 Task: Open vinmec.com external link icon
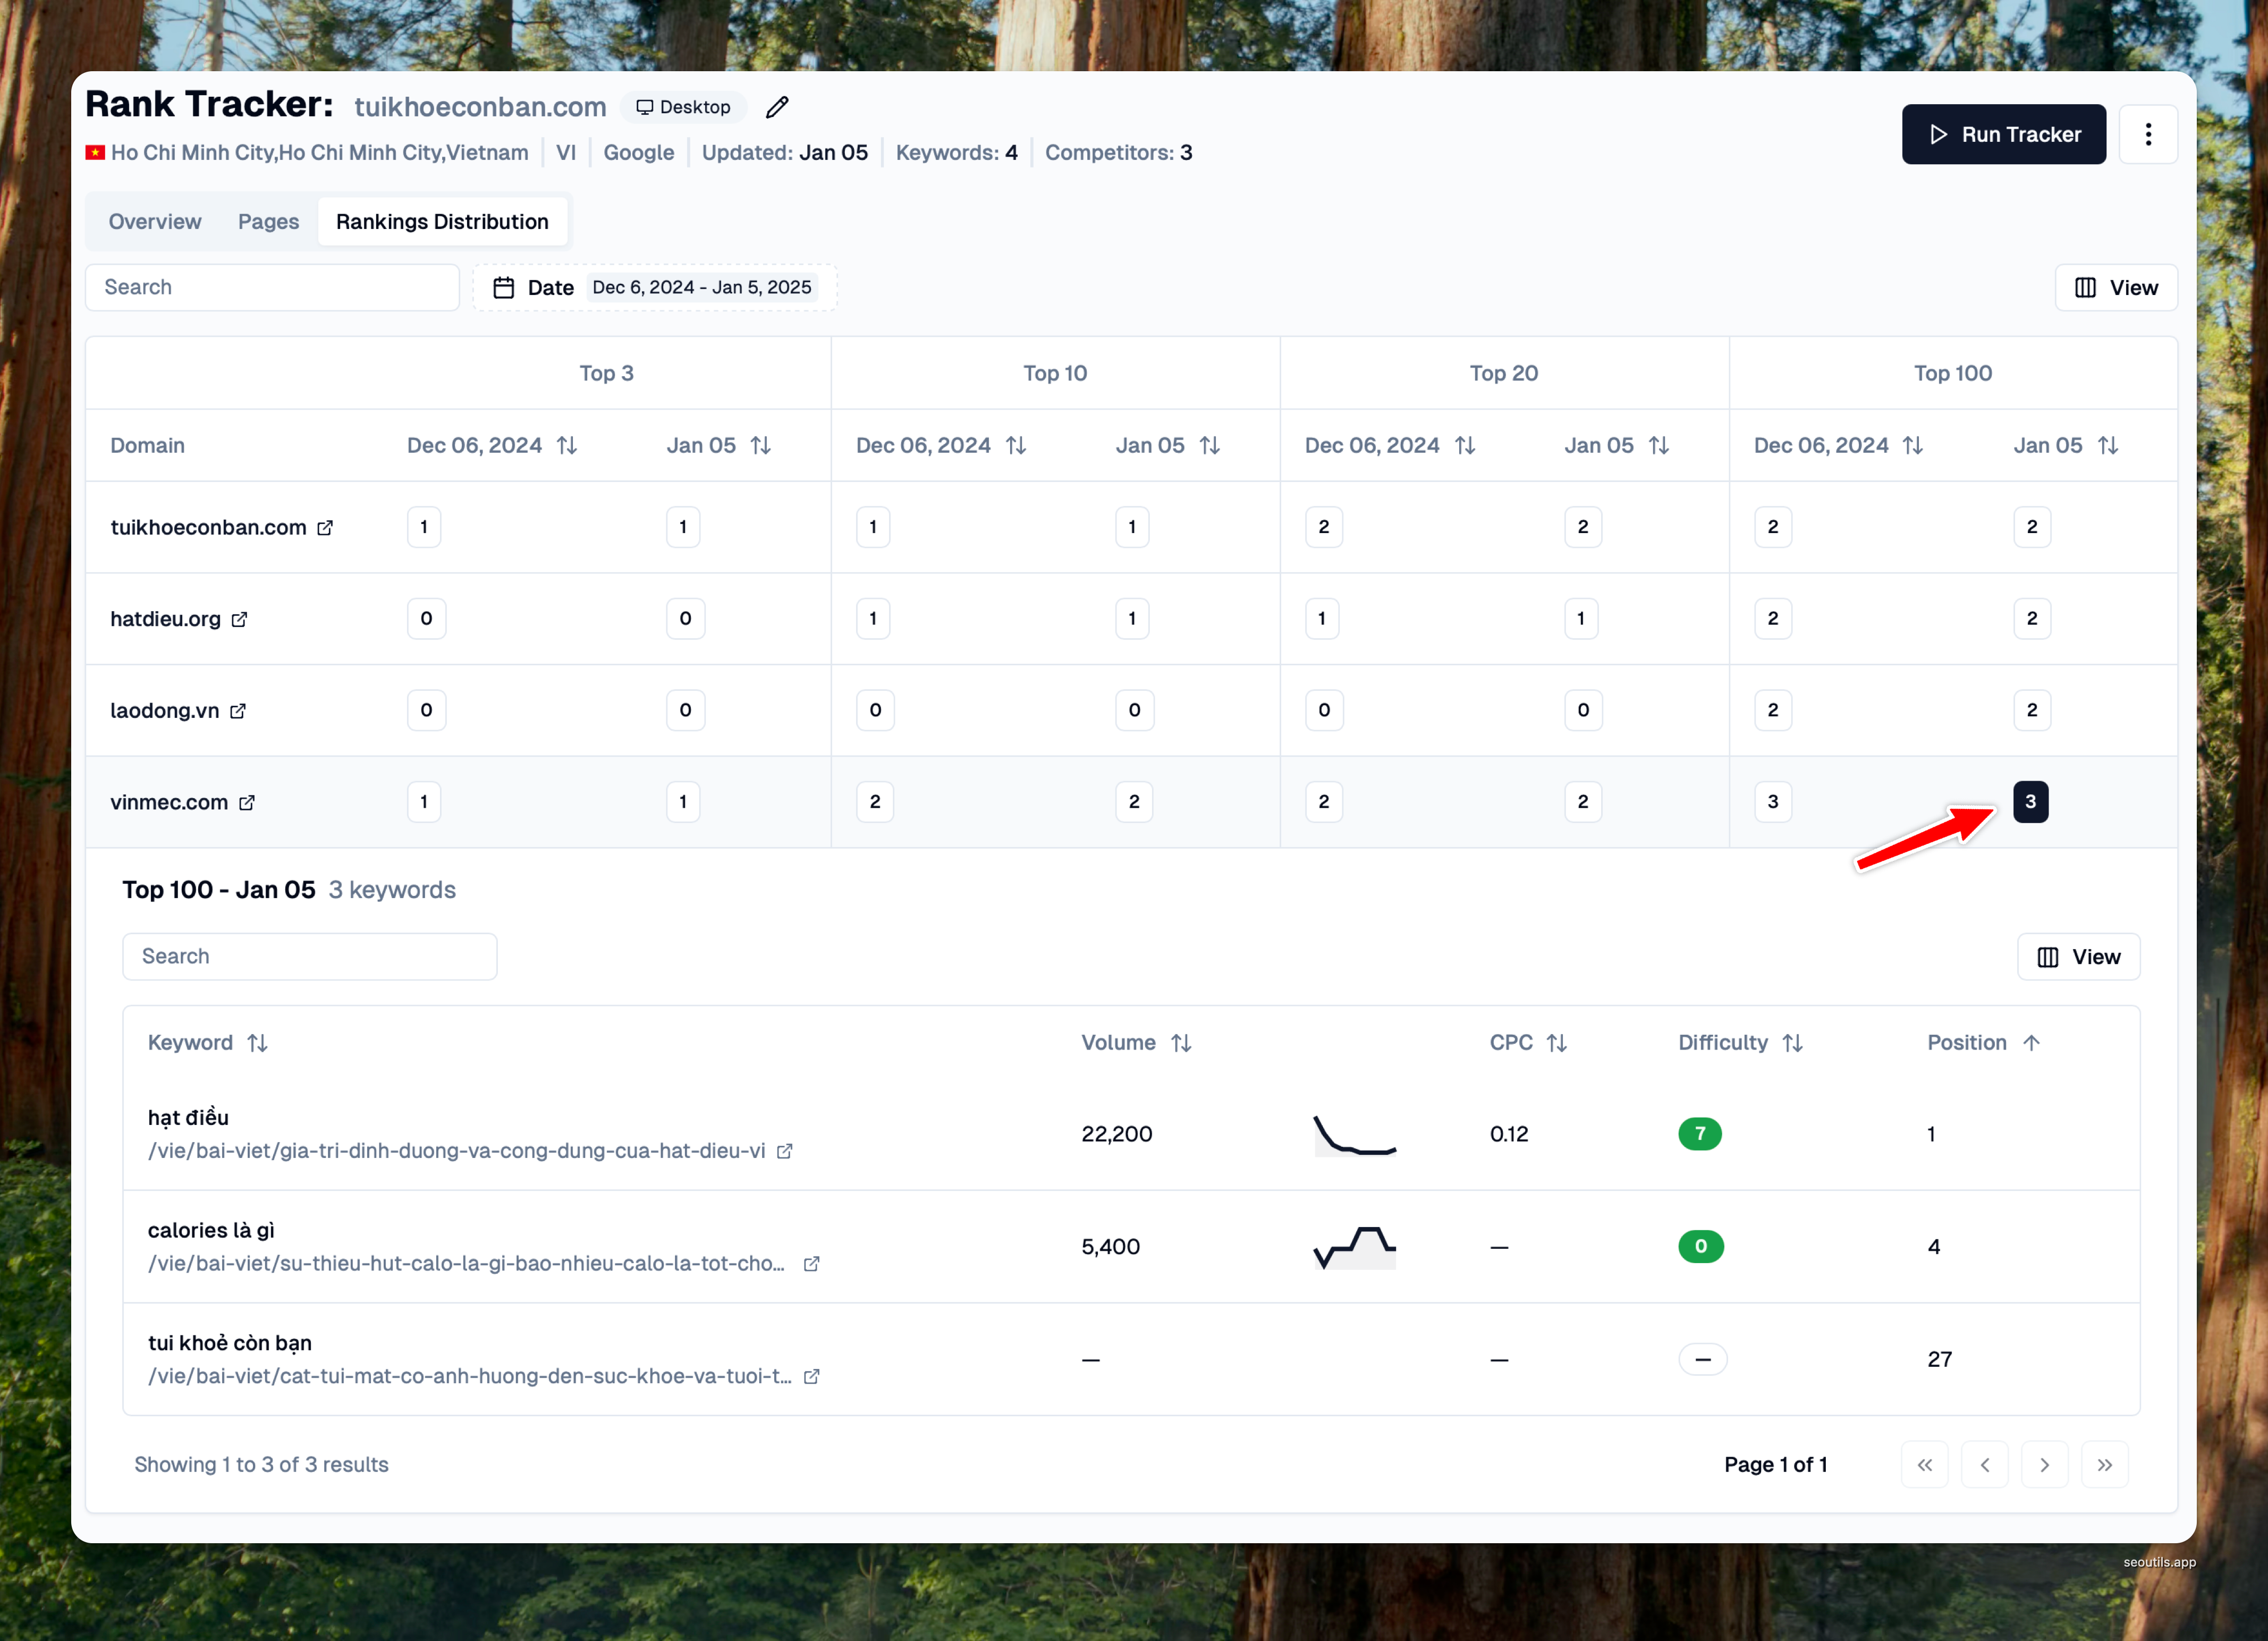pyautogui.click(x=247, y=803)
